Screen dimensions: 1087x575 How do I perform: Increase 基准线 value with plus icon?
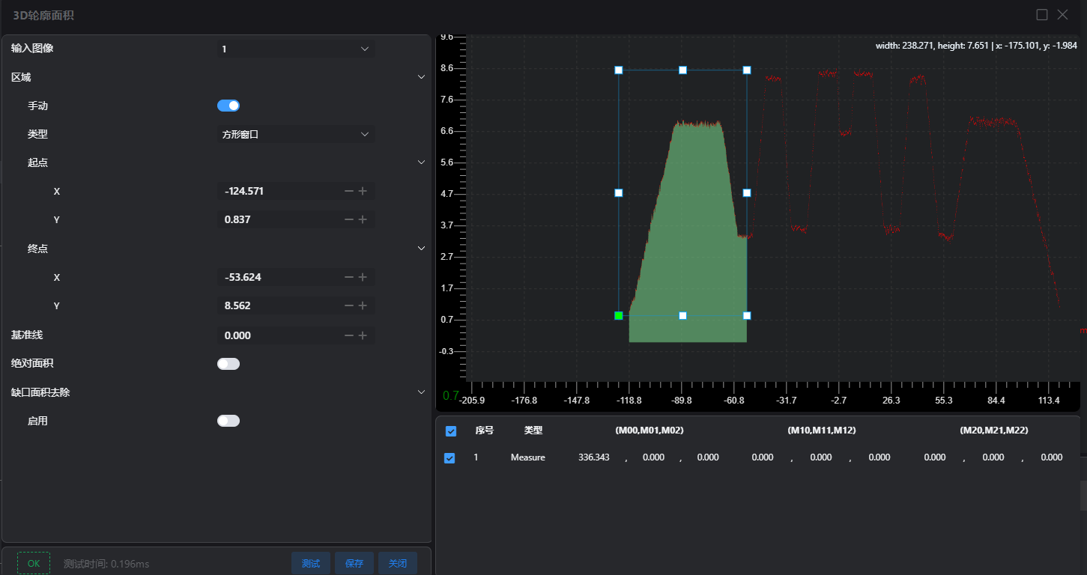(x=363, y=335)
